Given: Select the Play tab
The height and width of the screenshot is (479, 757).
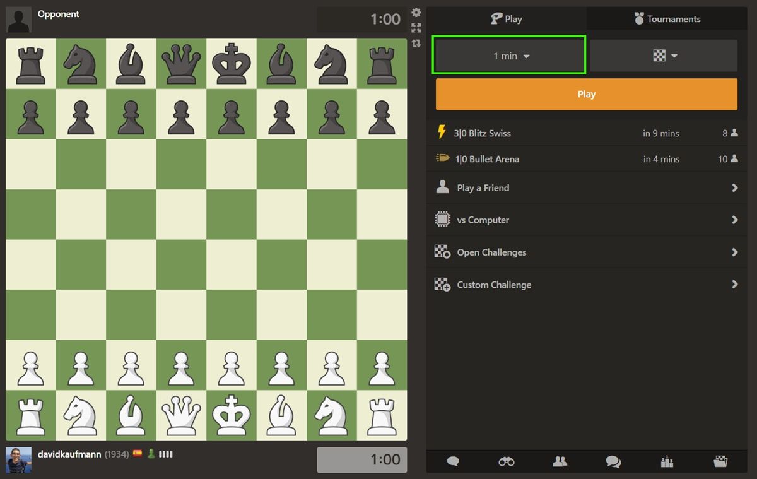Looking at the screenshot, I should 506,18.
